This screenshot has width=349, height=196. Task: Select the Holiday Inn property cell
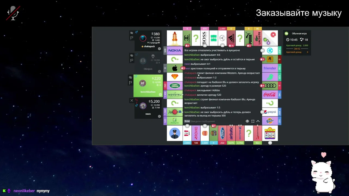coord(175,121)
